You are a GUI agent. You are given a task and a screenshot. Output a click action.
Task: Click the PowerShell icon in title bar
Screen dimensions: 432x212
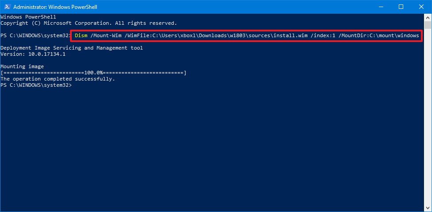(x=6, y=7)
